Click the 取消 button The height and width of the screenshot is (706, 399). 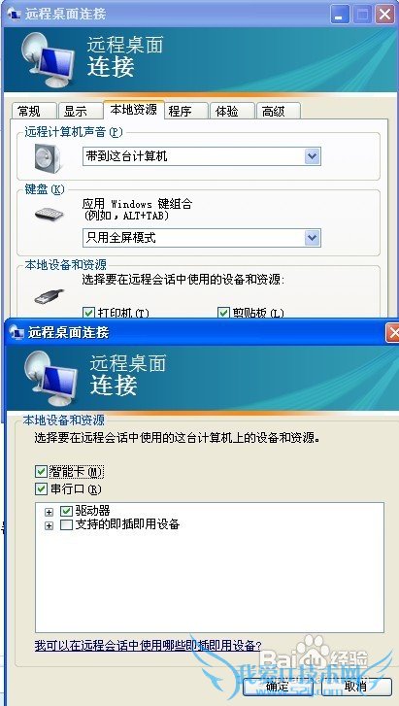click(355, 687)
